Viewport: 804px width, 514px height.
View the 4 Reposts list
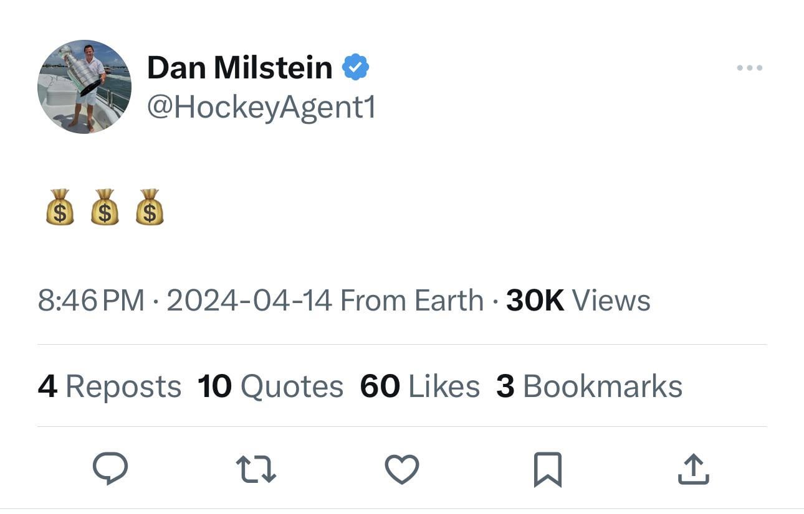tap(110, 386)
